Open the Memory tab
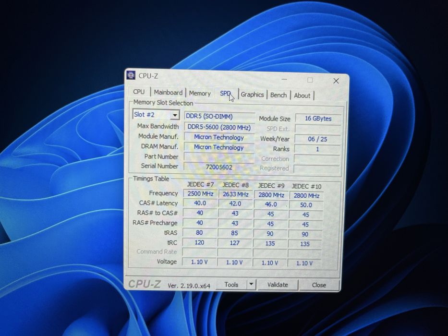Viewport: 448px width, 336px height. click(200, 94)
